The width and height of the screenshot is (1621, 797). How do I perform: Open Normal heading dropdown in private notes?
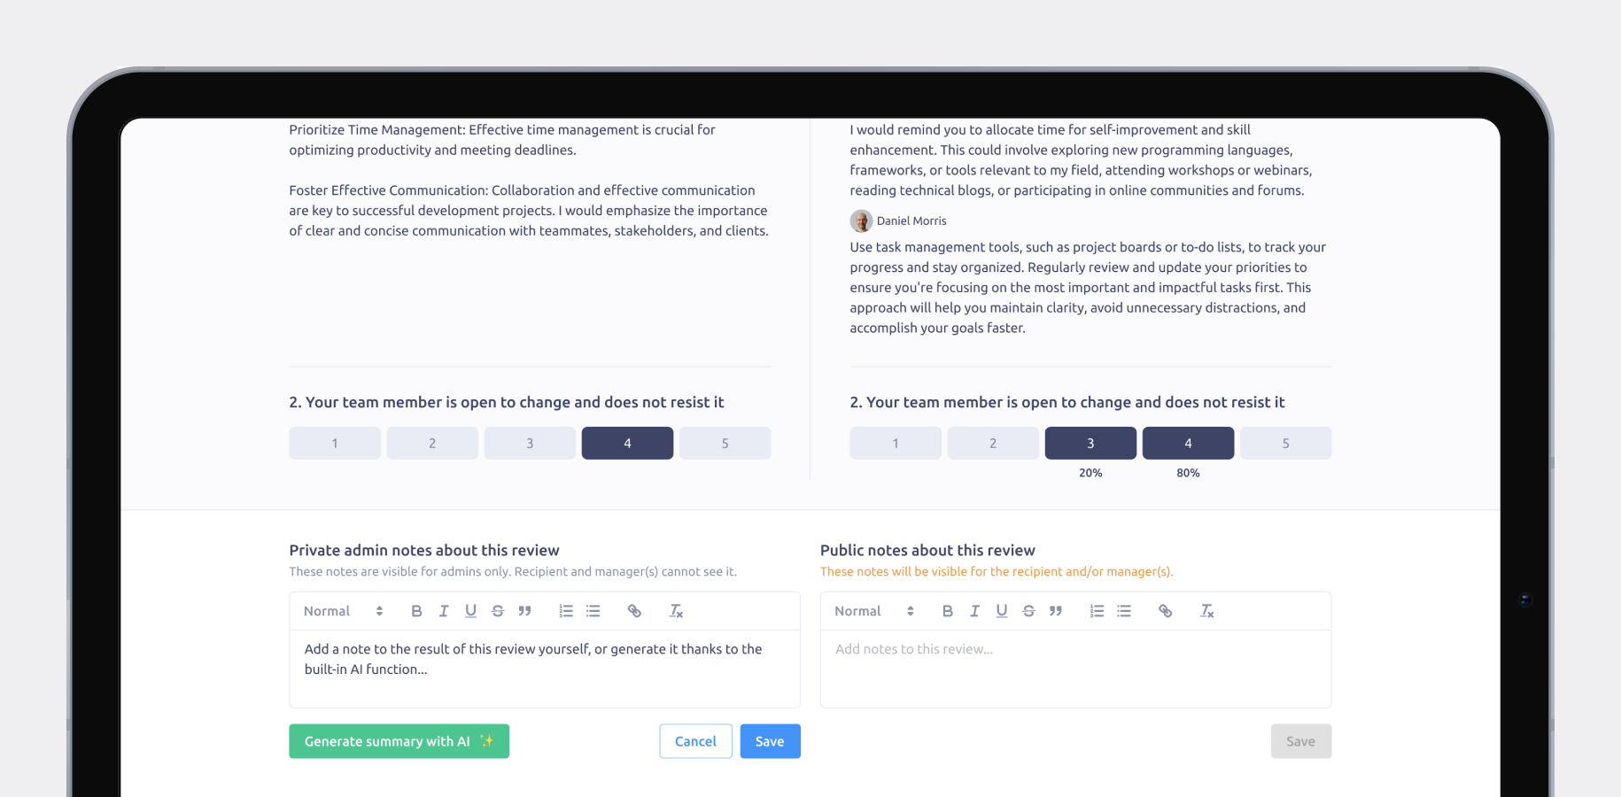pos(344,611)
